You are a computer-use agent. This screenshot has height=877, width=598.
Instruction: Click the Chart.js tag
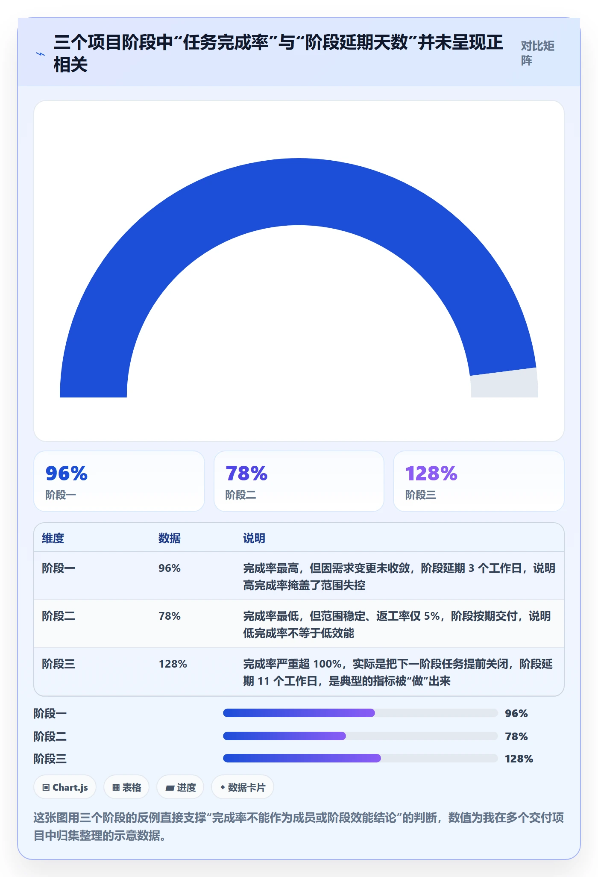pyautogui.click(x=65, y=787)
